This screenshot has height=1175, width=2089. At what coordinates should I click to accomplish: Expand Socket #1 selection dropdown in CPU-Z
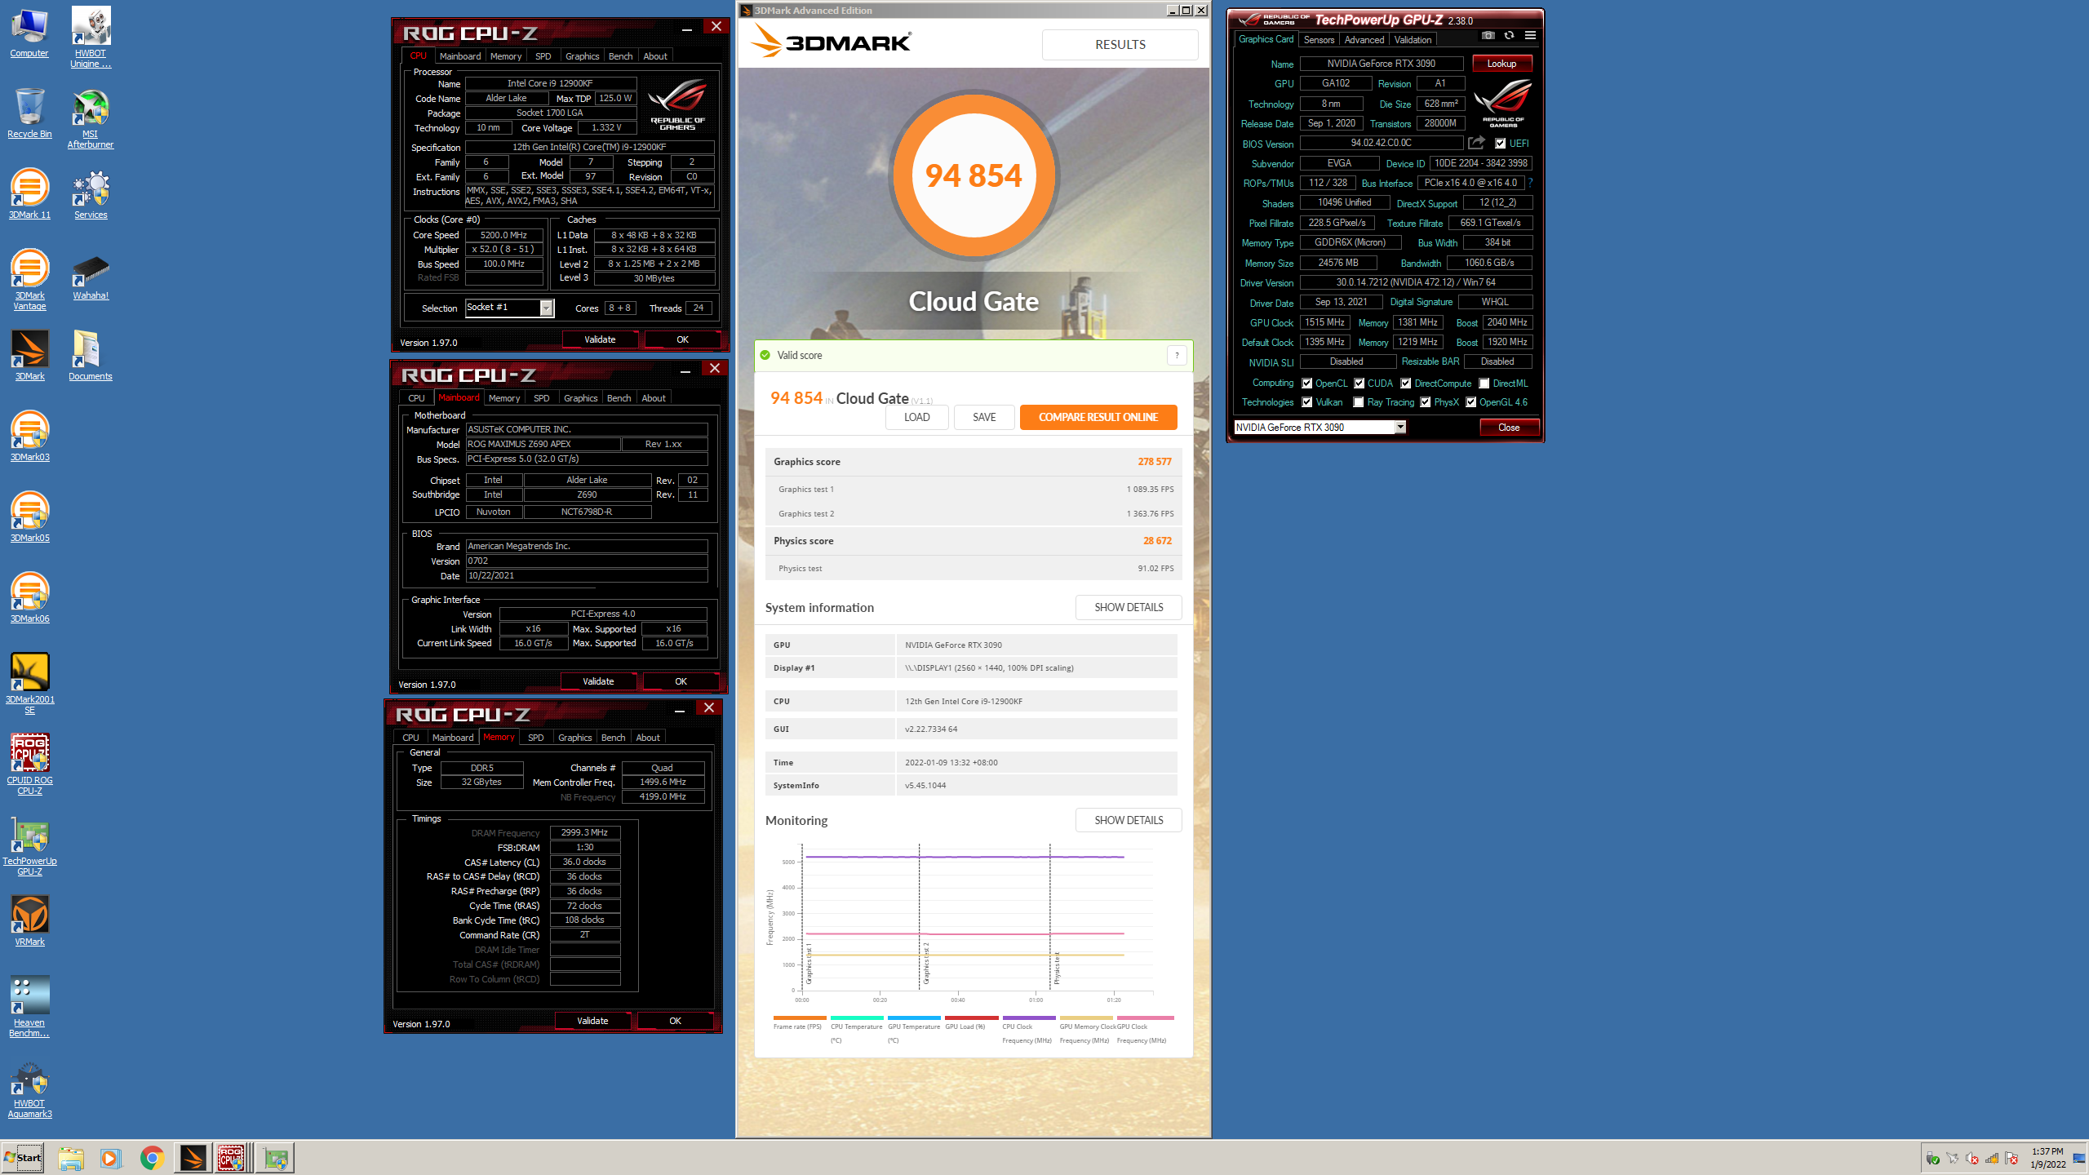(546, 308)
